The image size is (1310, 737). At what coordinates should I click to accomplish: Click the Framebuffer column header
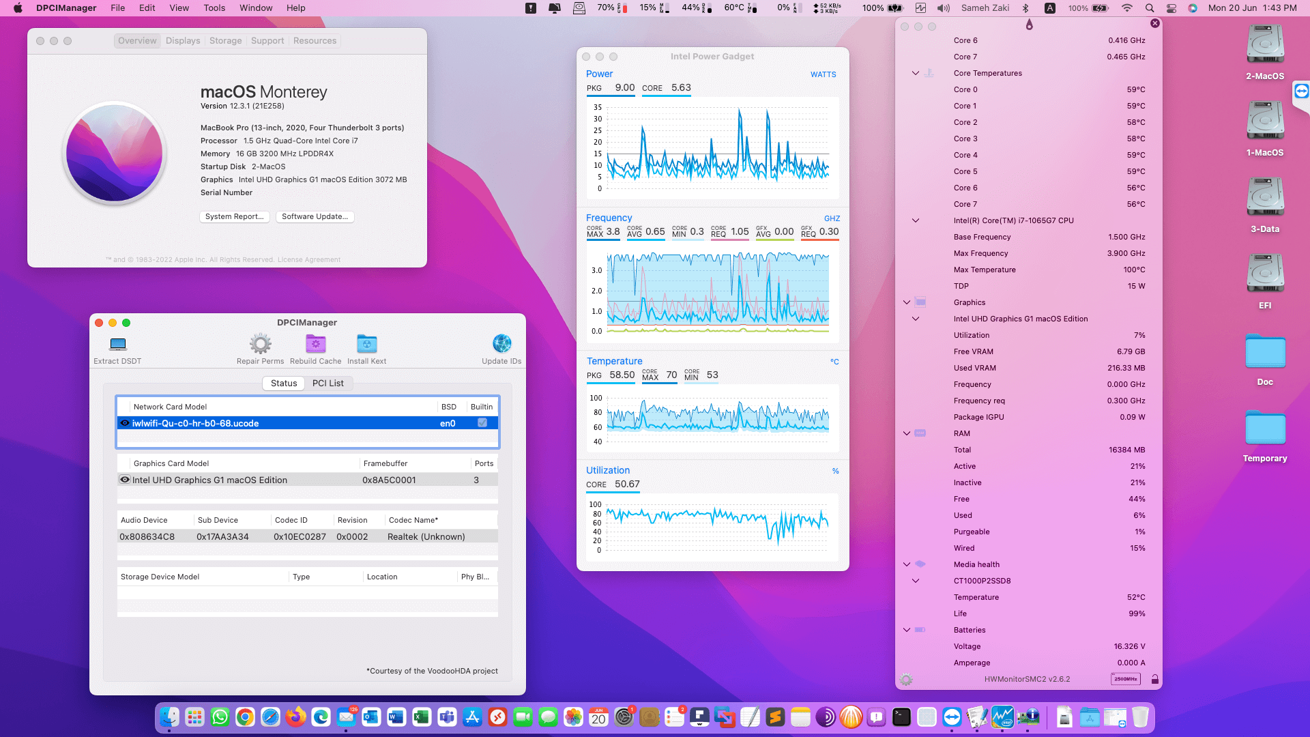pyautogui.click(x=415, y=463)
